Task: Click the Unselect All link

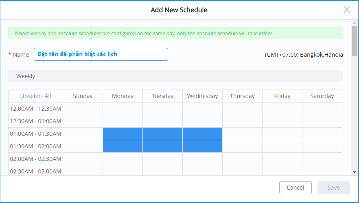Action: (x=35, y=96)
